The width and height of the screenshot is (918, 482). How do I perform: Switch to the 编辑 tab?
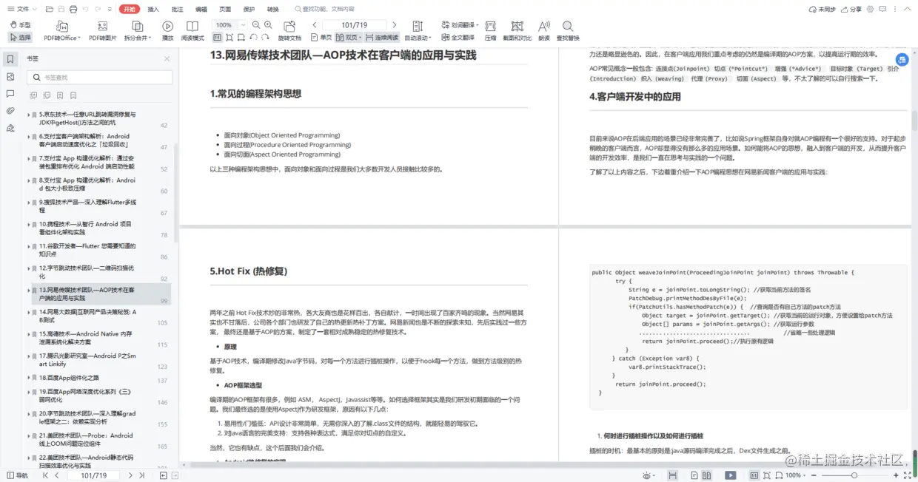[x=201, y=9]
